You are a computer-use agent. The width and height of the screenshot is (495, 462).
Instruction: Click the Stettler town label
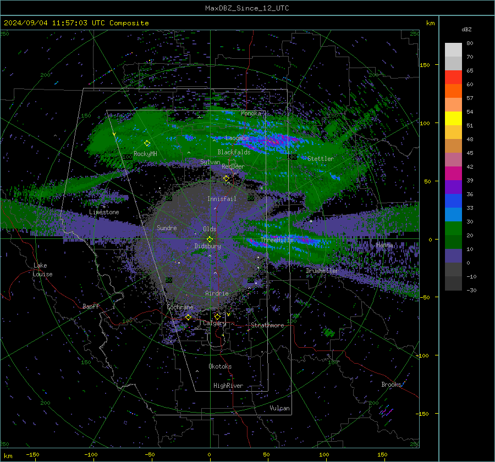(321, 159)
